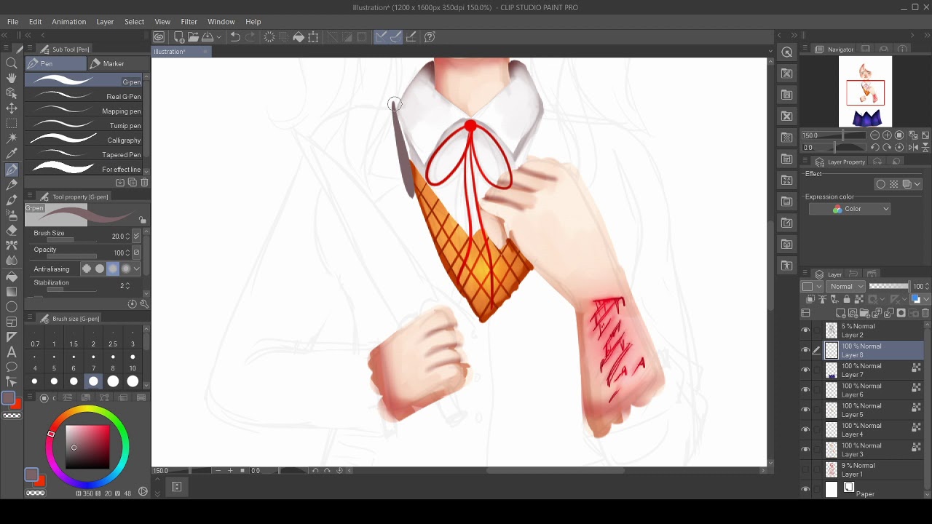Click the Save icon in command bar
The width and height of the screenshot is (932, 524).
click(208, 36)
